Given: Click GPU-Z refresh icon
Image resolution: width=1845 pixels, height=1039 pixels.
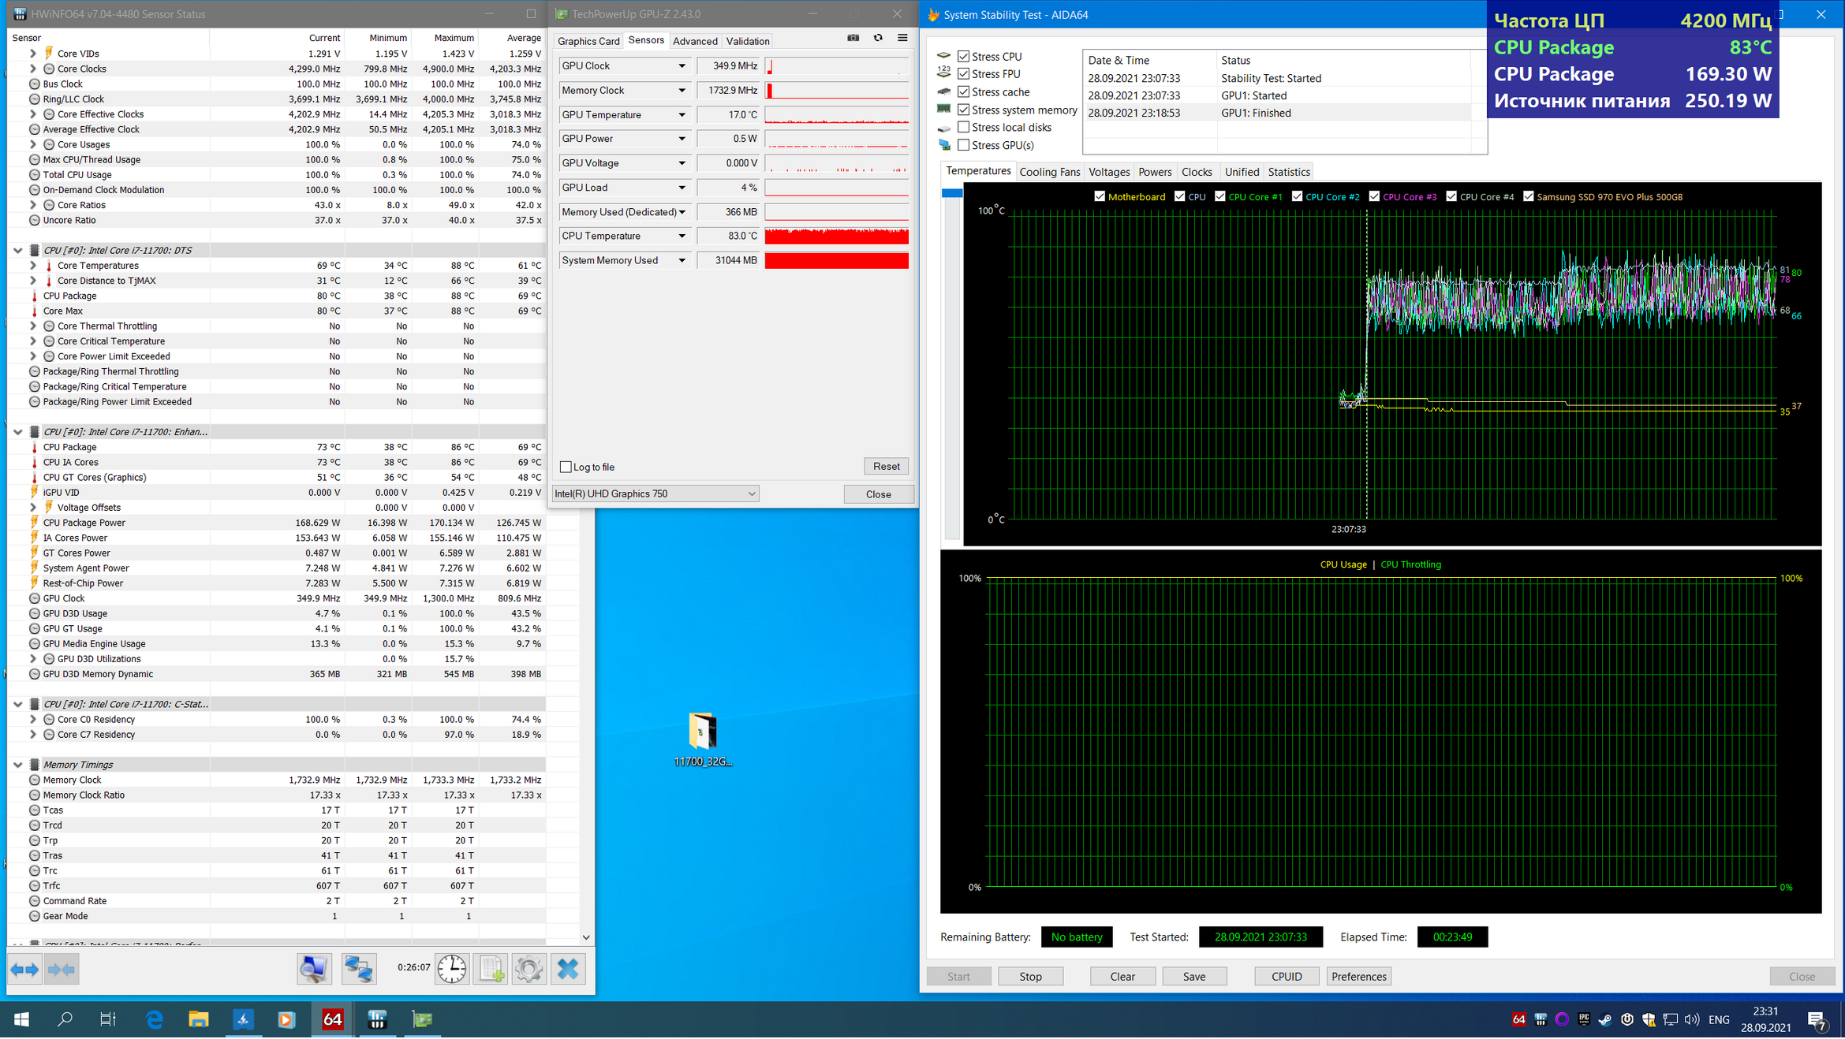Looking at the screenshot, I should pos(878,38).
